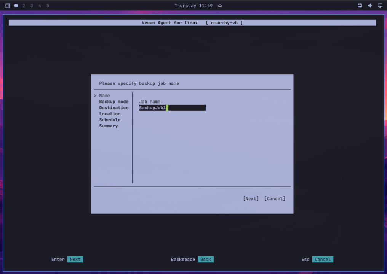This screenshot has width=387, height=274.
Task: Click the volume speaker icon
Action: [x=370, y=6]
